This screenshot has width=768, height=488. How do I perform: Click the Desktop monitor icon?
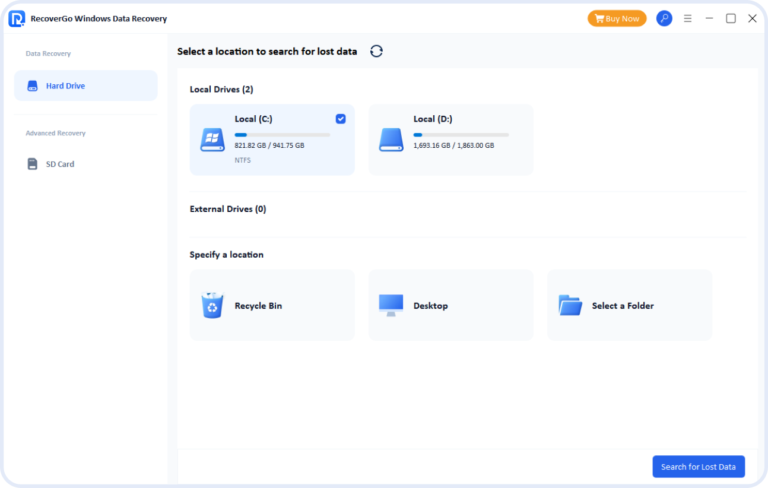(391, 305)
